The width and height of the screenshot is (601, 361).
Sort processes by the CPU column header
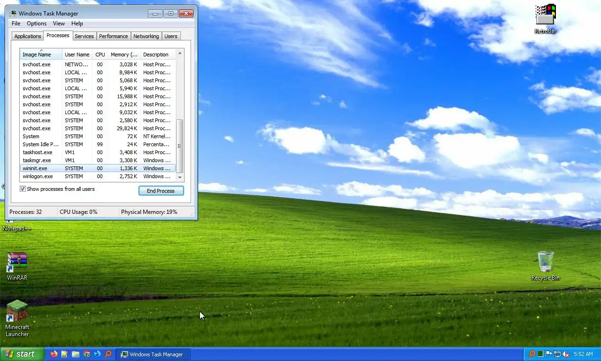click(100, 55)
